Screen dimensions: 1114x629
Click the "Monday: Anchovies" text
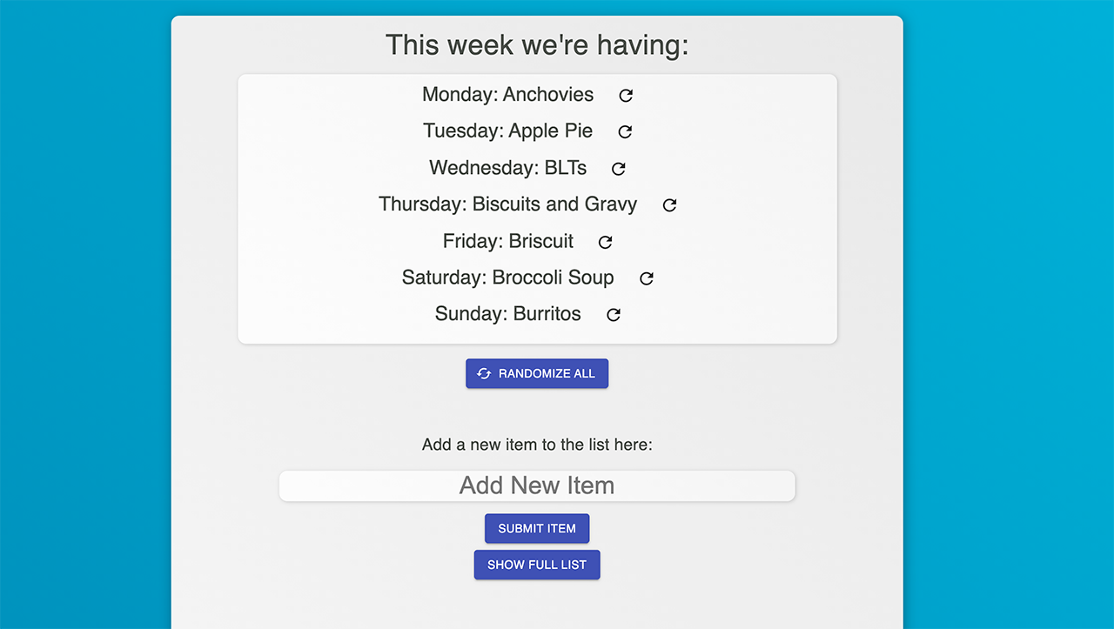[x=507, y=95]
